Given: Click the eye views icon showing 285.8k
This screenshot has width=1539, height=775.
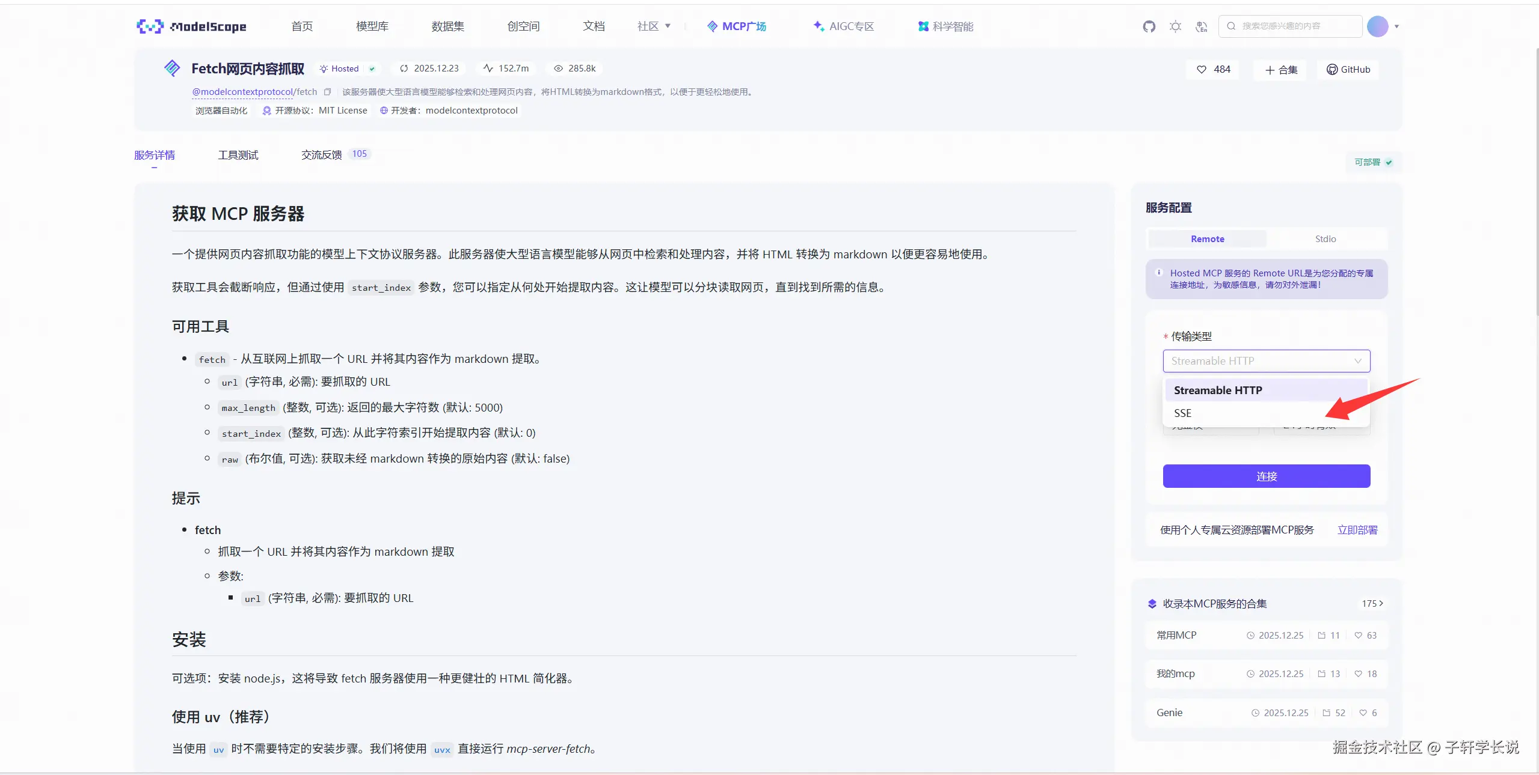Looking at the screenshot, I should tap(558, 68).
